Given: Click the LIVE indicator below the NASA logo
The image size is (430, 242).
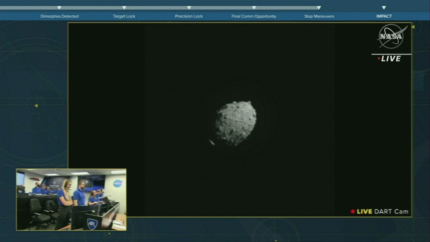Looking at the screenshot, I should coord(390,59).
